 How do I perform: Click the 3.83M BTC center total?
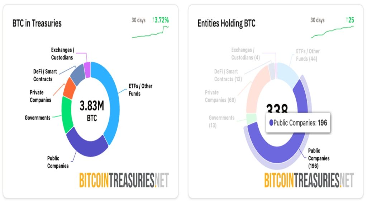coord(92,110)
